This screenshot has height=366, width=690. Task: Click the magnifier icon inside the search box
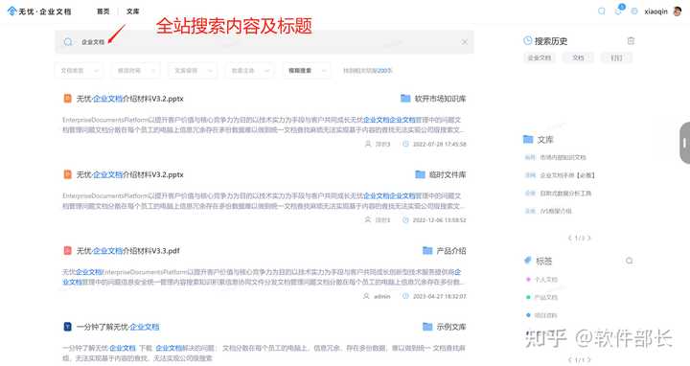coord(68,42)
